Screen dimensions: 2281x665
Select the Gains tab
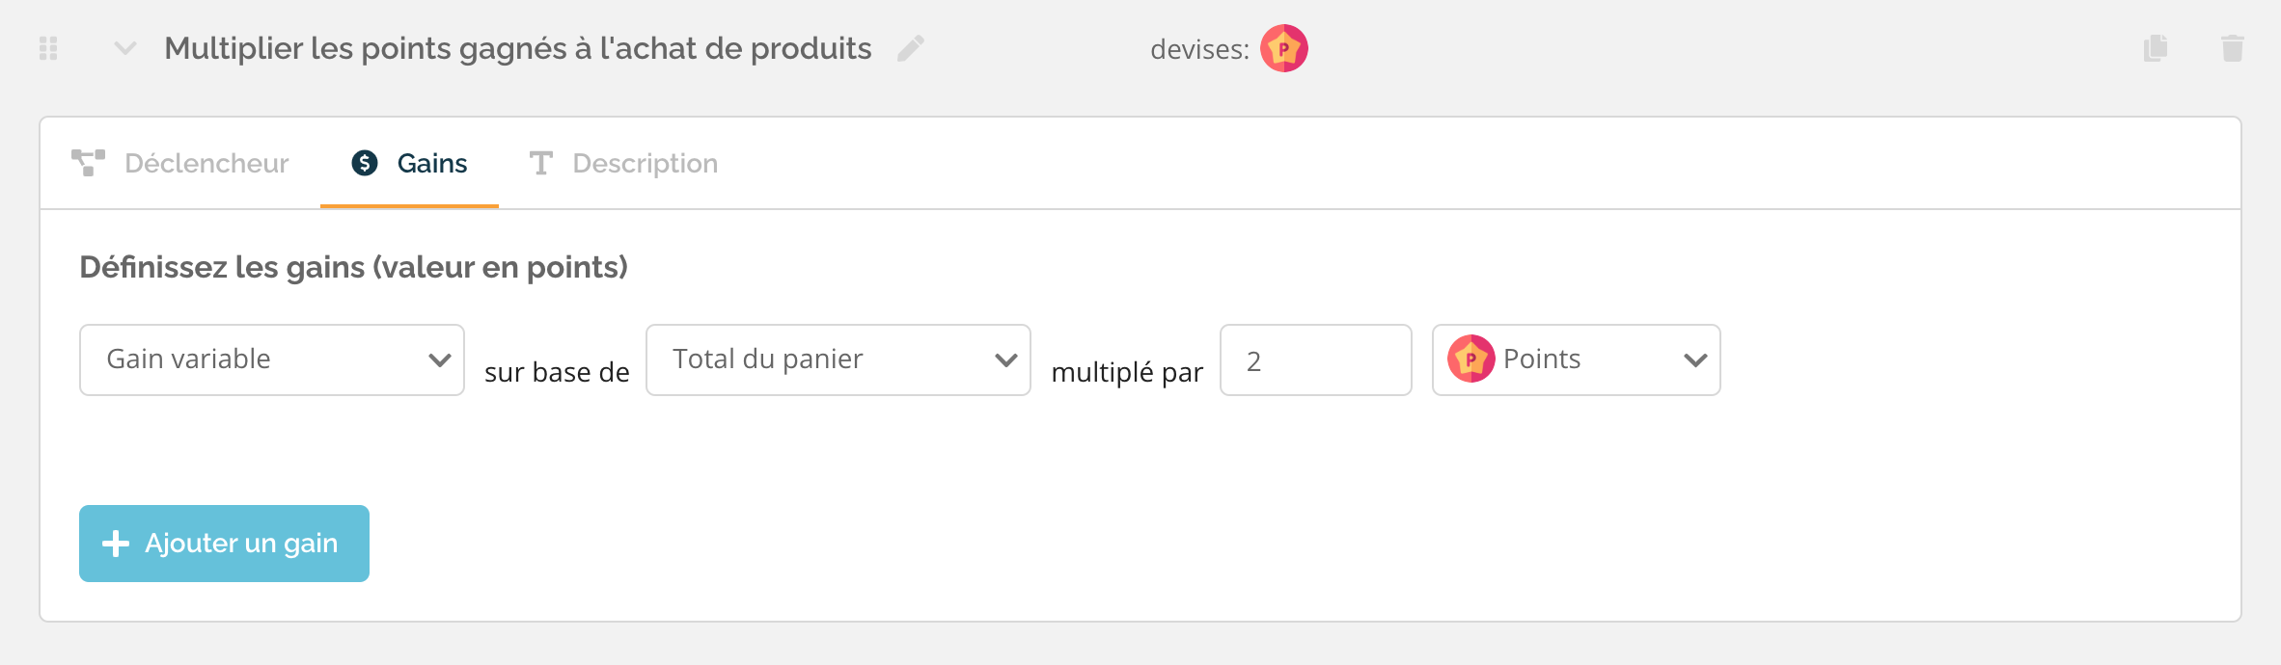409,163
